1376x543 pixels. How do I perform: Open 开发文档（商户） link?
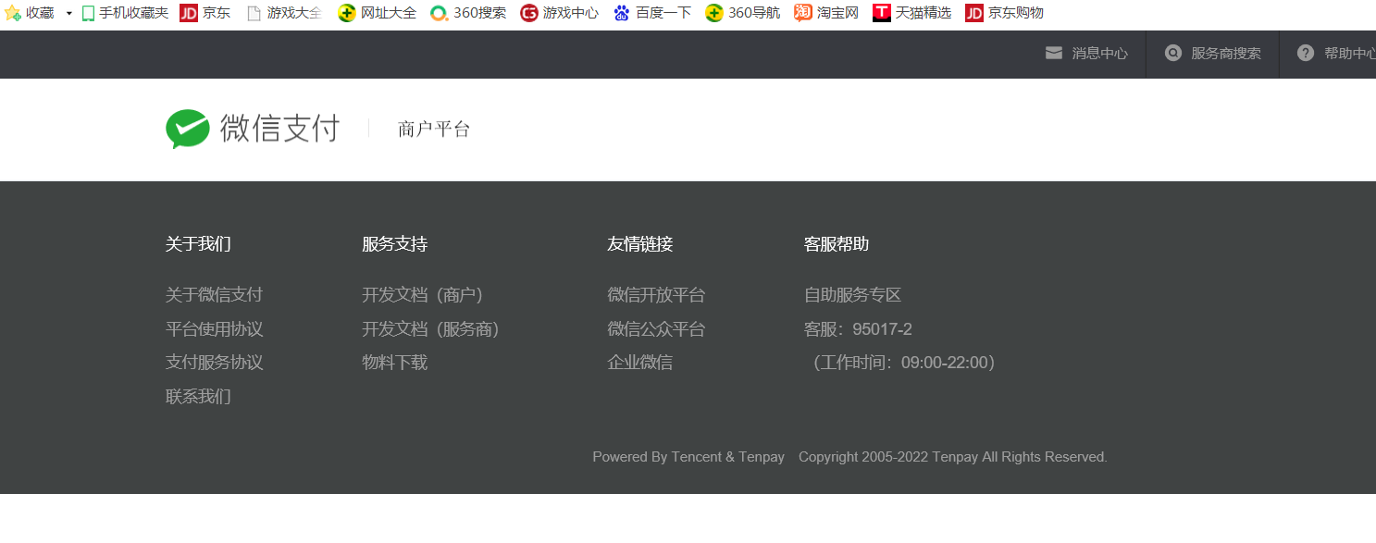point(423,295)
